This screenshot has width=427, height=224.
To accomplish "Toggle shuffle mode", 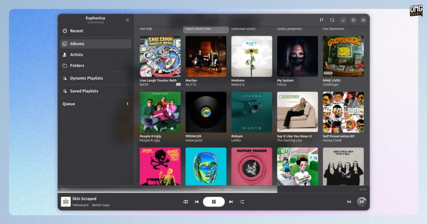I will click(x=241, y=202).
